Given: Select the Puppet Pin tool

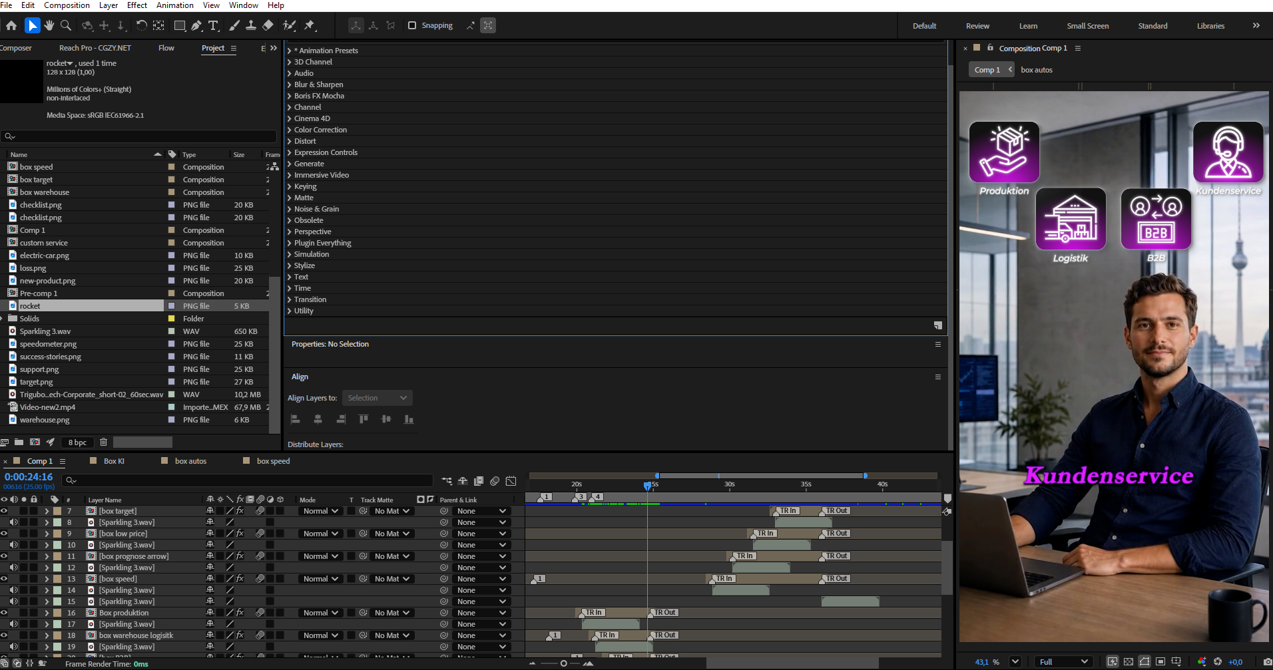Looking at the screenshot, I should [x=310, y=25].
